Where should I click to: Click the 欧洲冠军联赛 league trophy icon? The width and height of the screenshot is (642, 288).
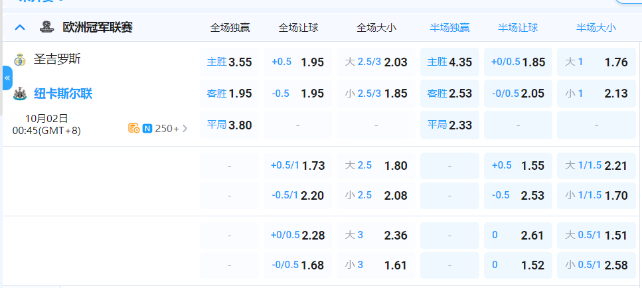point(46,27)
